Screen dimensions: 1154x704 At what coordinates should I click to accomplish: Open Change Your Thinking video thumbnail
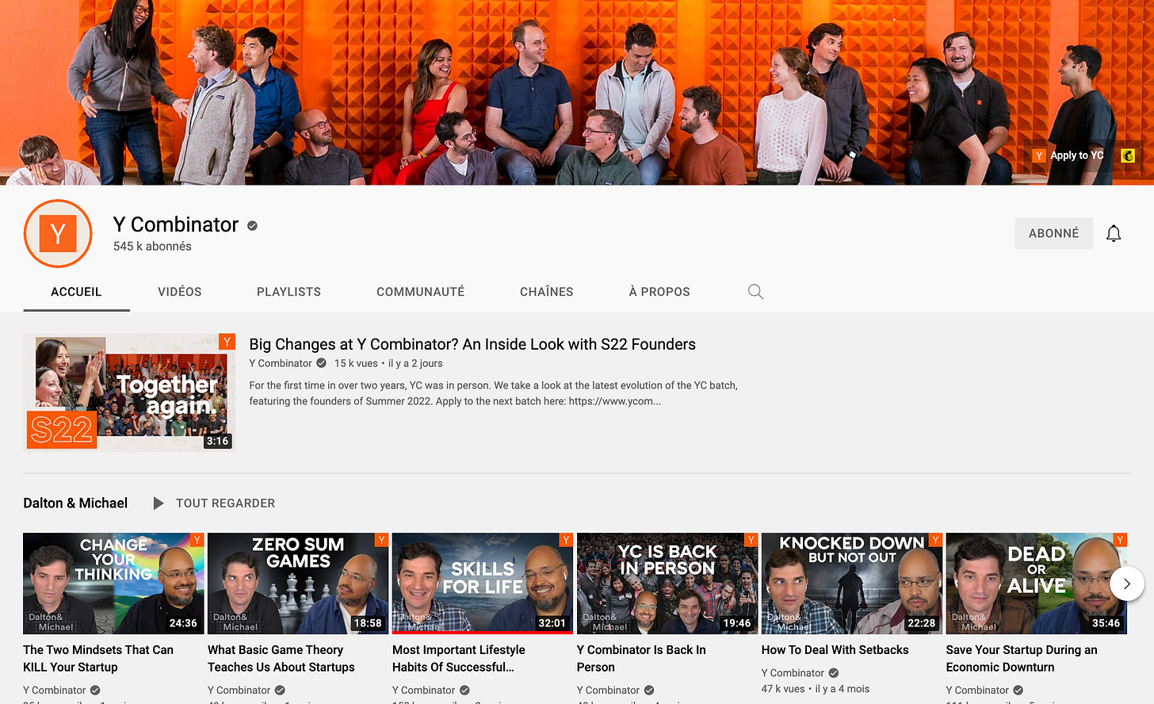pos(113,583)
